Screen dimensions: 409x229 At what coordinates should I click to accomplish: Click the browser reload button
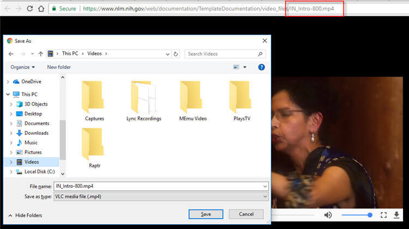pyautogui.click(x=29, y=9)
